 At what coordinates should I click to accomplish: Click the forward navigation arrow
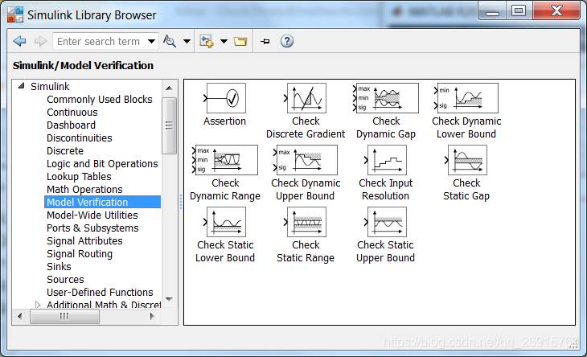tap(40, 41)
